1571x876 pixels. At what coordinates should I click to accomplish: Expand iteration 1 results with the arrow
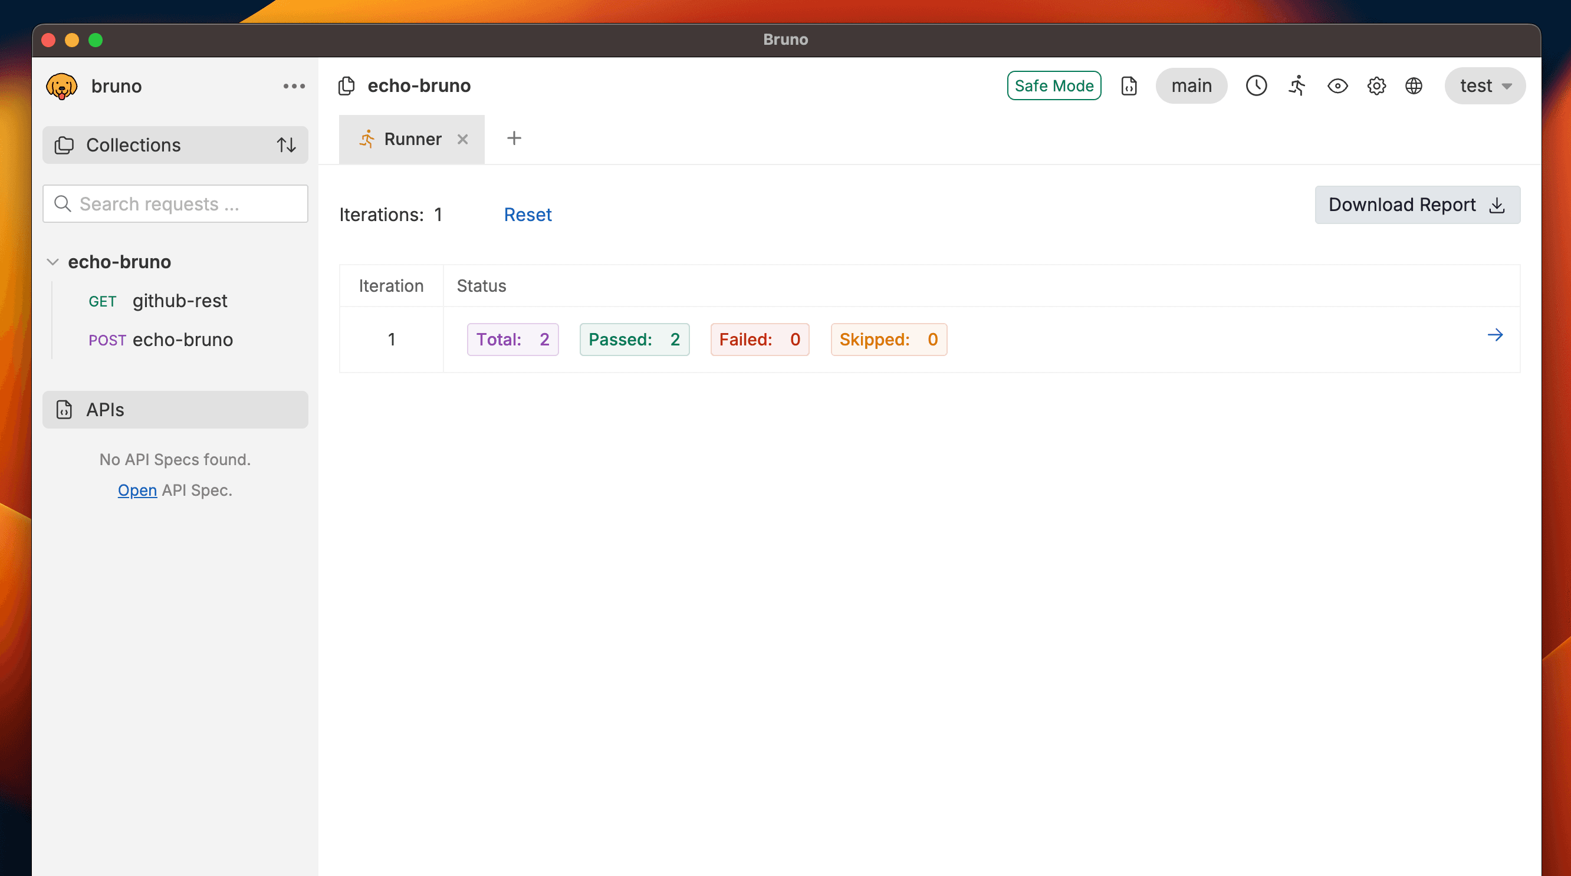click(1496, 335)
